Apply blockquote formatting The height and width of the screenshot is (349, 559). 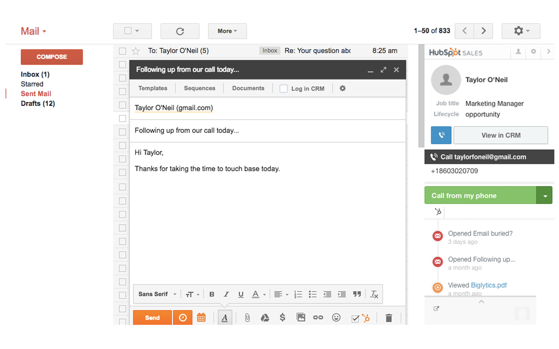pyautogui.click(x=357, y=294)
